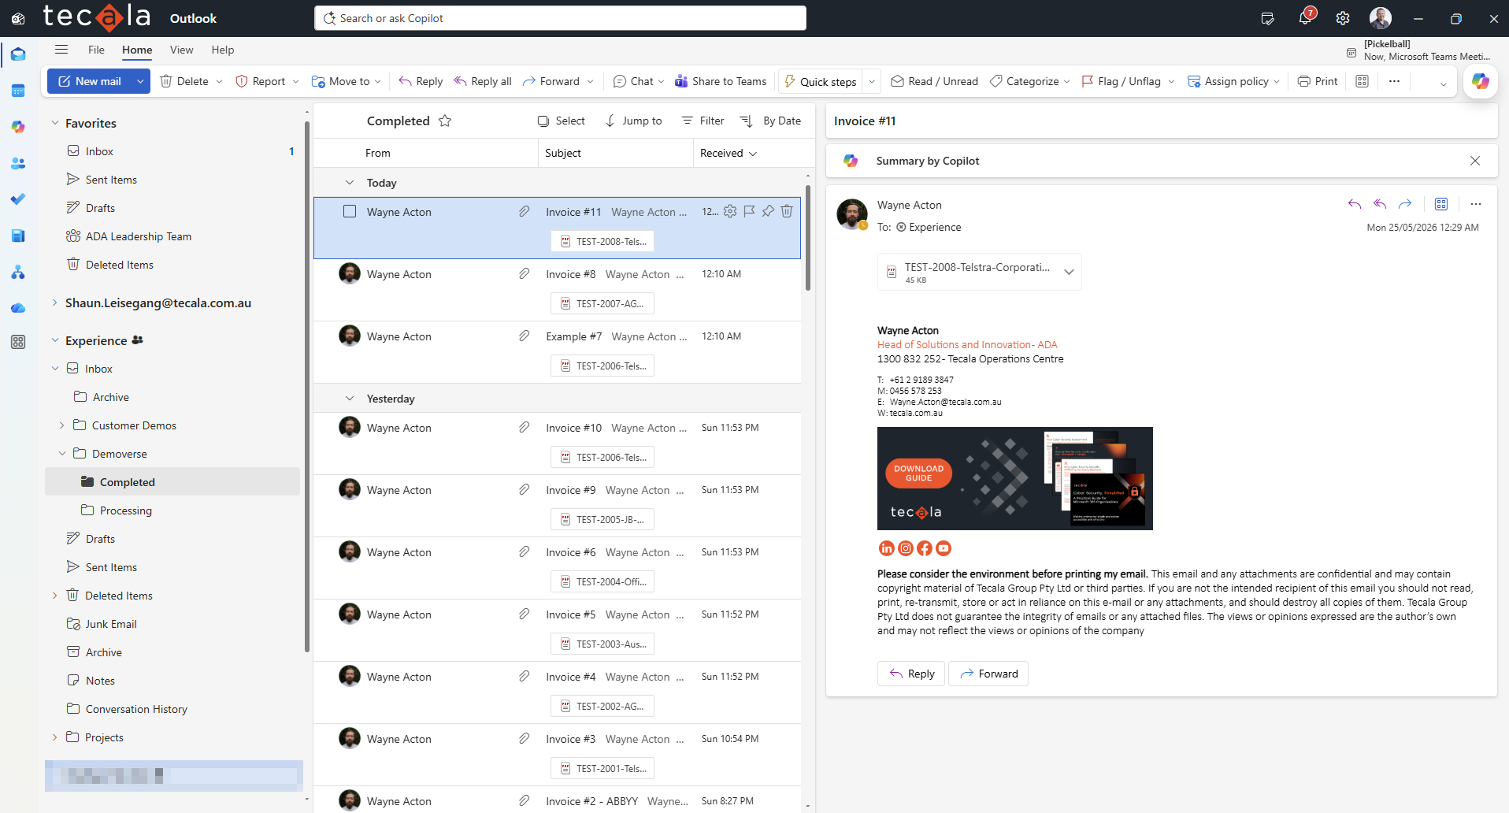Screen dimensions: 1509x813
Task: Delete Invoice #11 using row trash icon
Action: tap(787, 211)
